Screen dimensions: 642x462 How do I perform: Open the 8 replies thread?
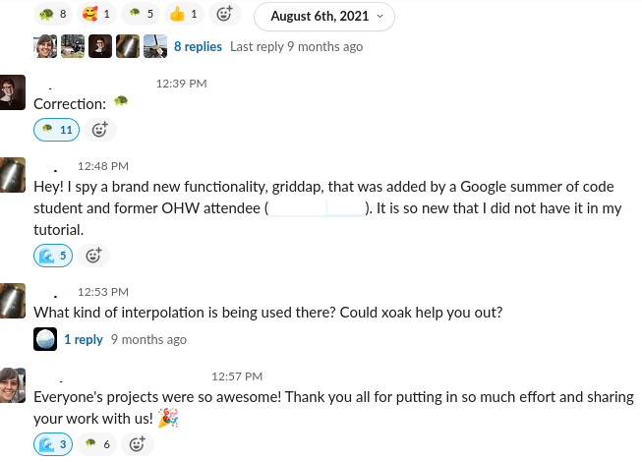pos(198,46)
